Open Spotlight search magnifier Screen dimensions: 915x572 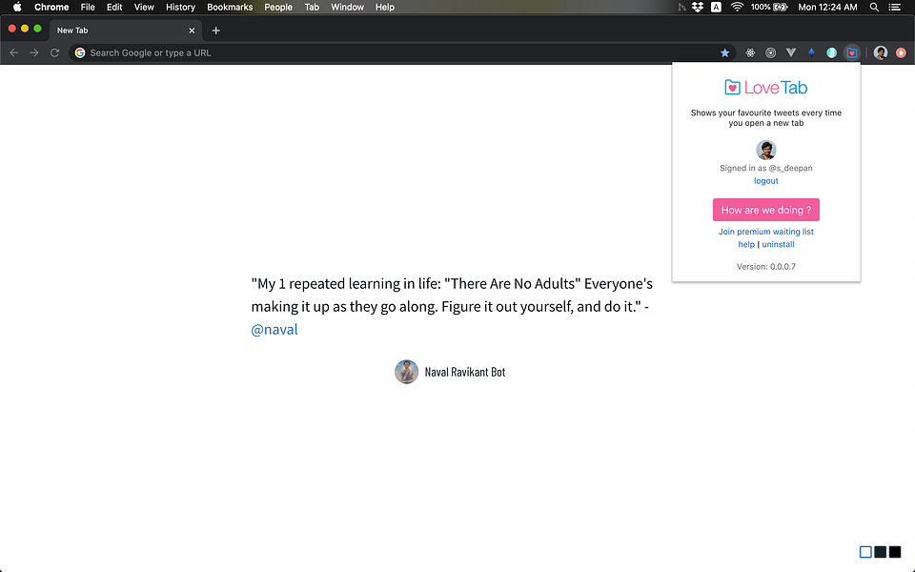coord(874,7)
